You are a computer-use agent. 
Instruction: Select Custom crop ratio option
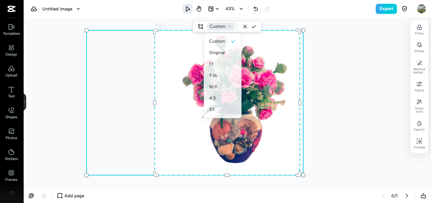coord(223,41)
